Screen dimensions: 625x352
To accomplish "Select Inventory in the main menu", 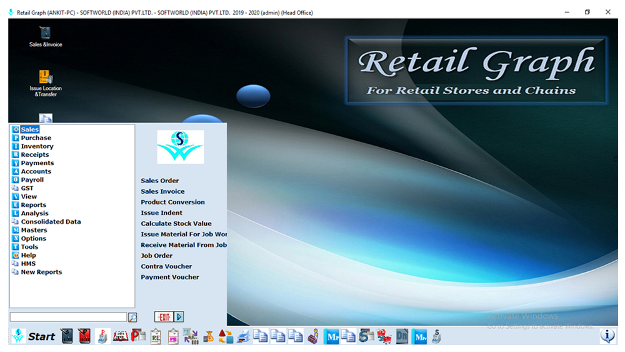I will 37,146.
